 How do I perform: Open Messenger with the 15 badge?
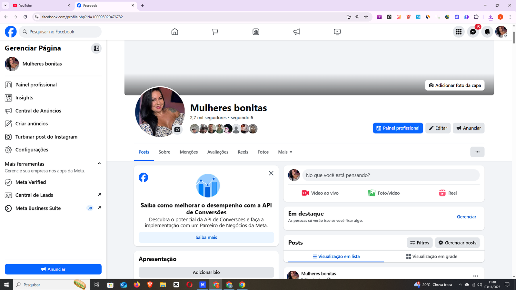click(x=473, y=32)
